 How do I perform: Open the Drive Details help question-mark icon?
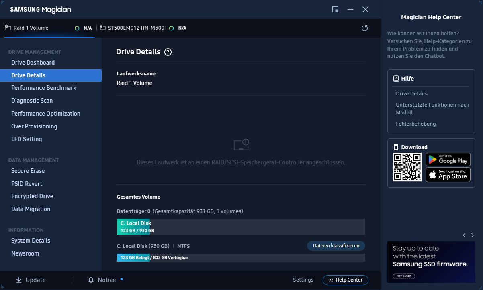point(168,52)
